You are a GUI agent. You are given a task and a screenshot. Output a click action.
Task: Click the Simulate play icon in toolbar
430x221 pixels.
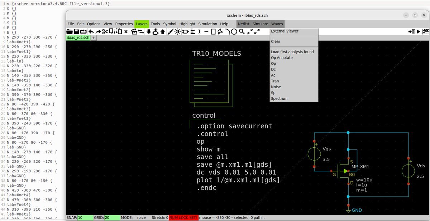tap(418, 31)
